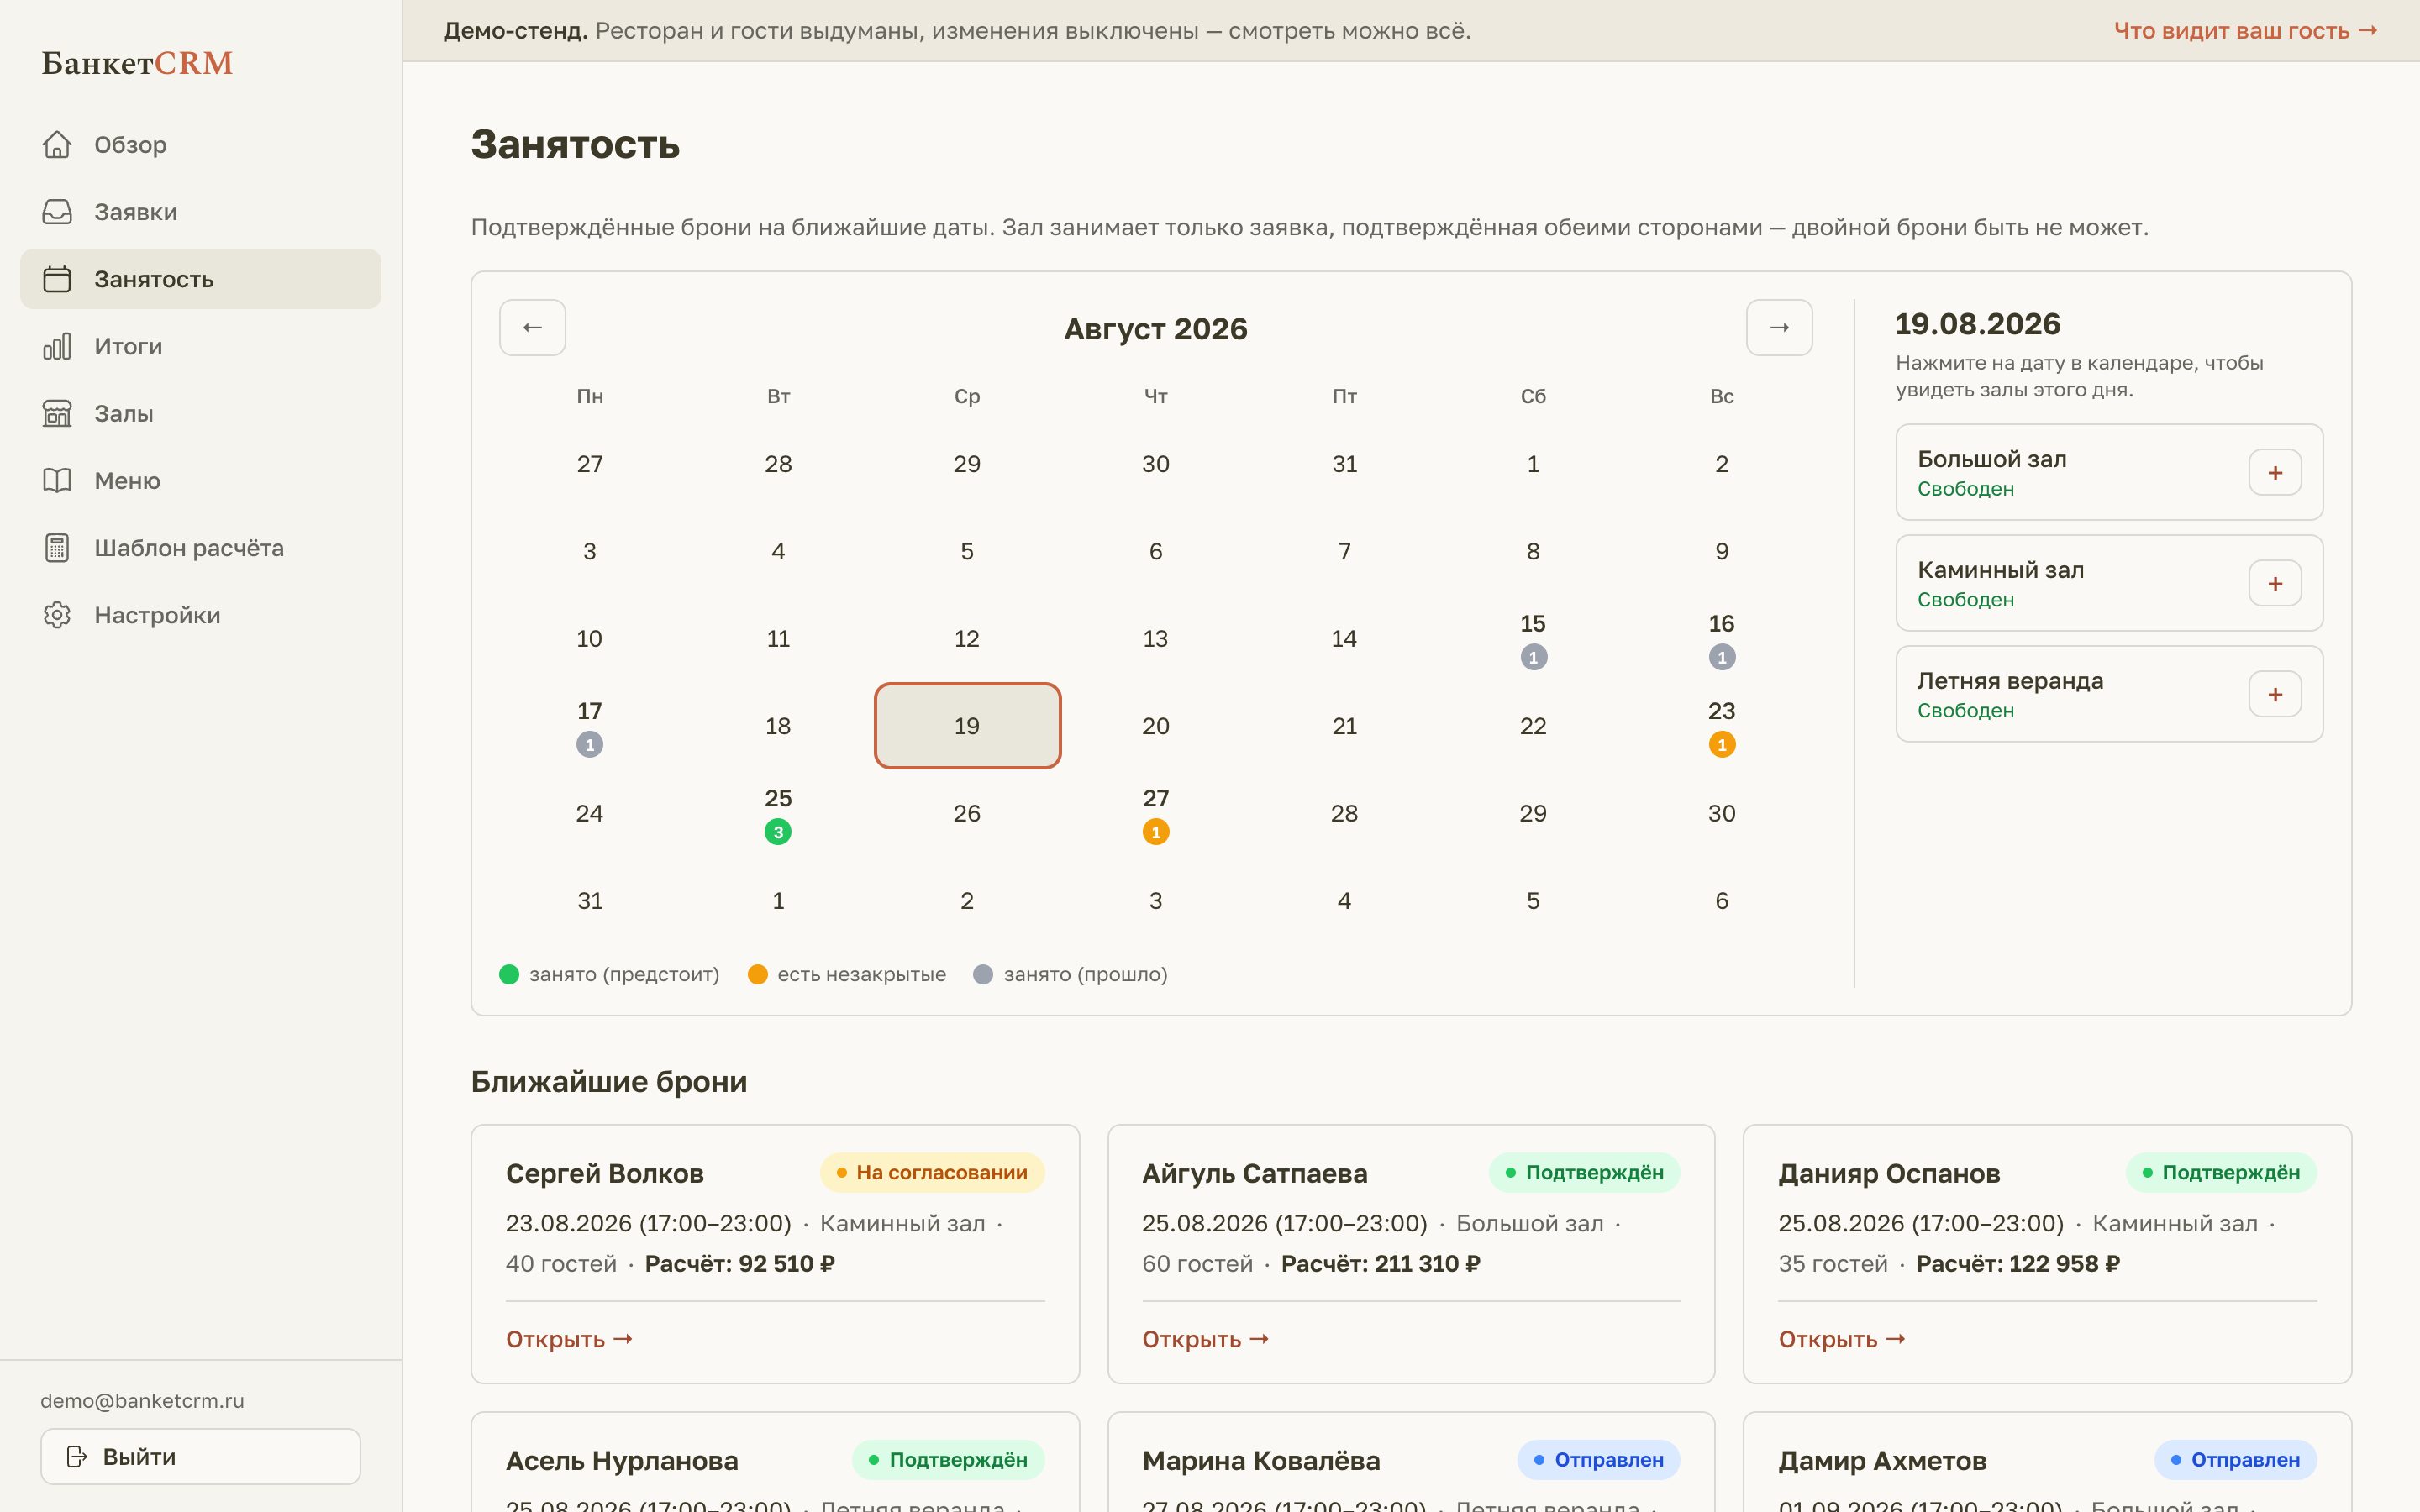Screen dimensions: 2420x1512
Task: Select August 30 in the calendar
Action: coord(1722,813)
